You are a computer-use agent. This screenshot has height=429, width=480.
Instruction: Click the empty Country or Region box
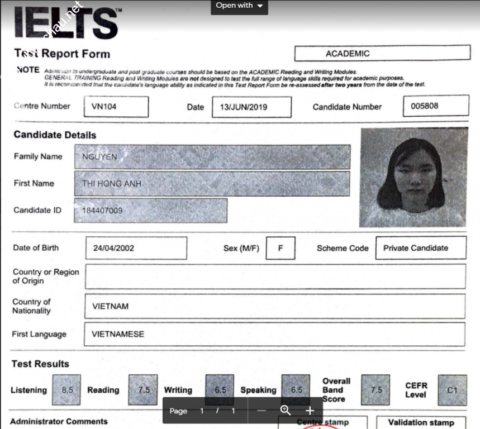pos(275,277)
